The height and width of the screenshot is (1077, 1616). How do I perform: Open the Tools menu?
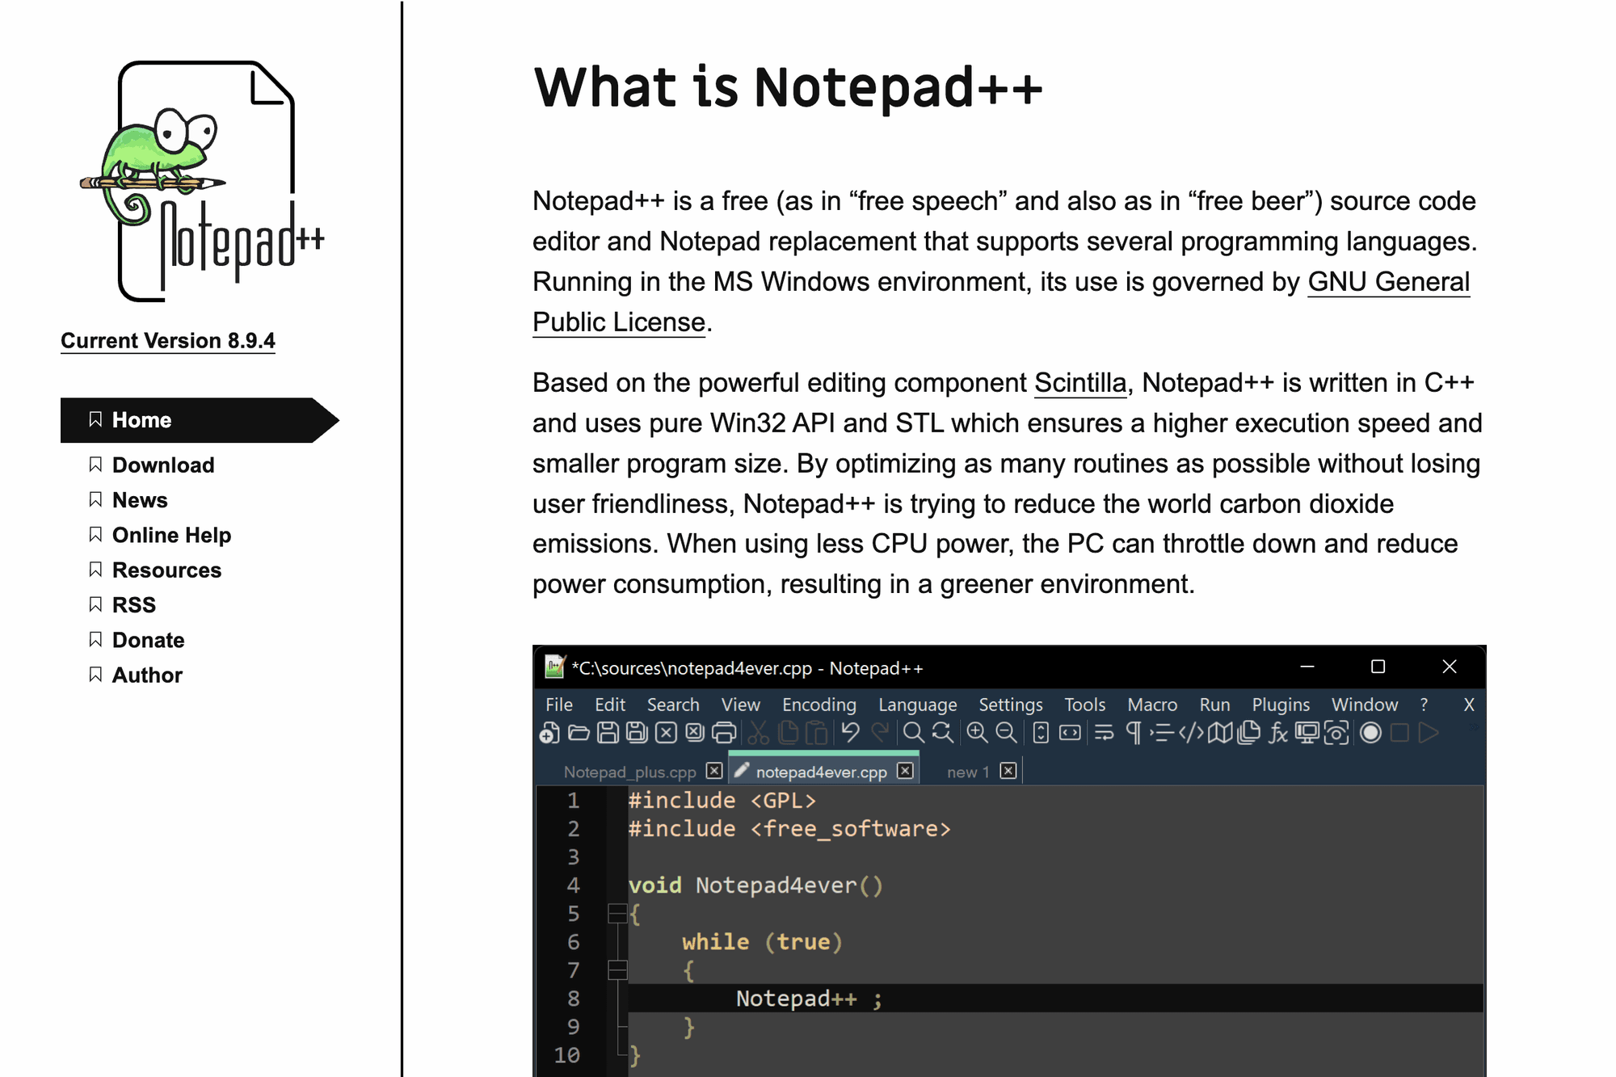pyautogui.click(x=1085, y=705)
